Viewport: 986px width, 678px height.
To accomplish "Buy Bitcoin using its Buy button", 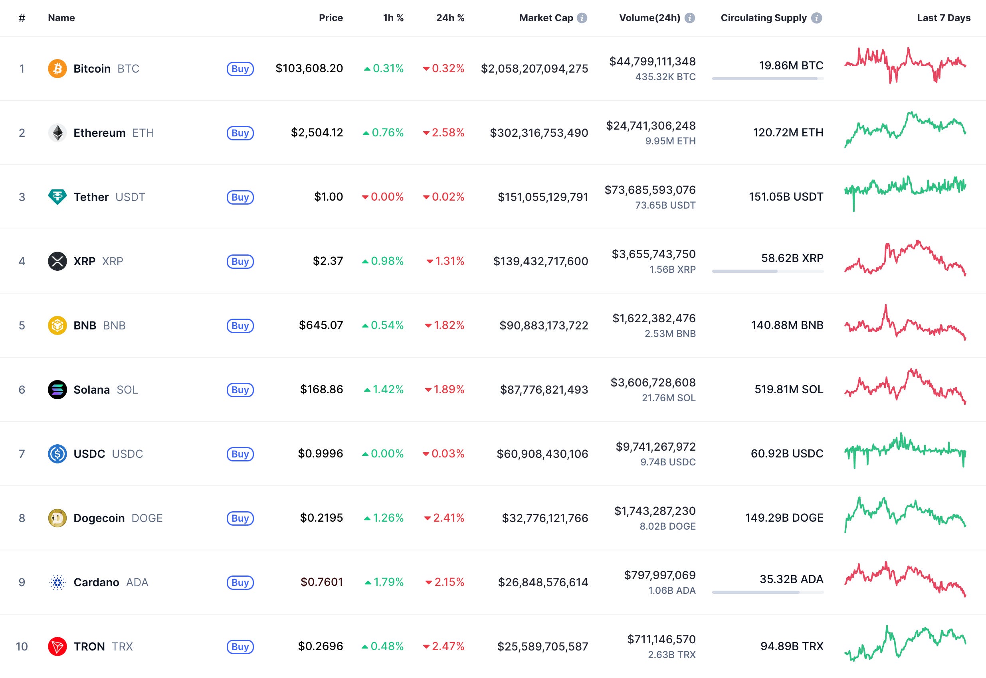I will coord(240,69).
